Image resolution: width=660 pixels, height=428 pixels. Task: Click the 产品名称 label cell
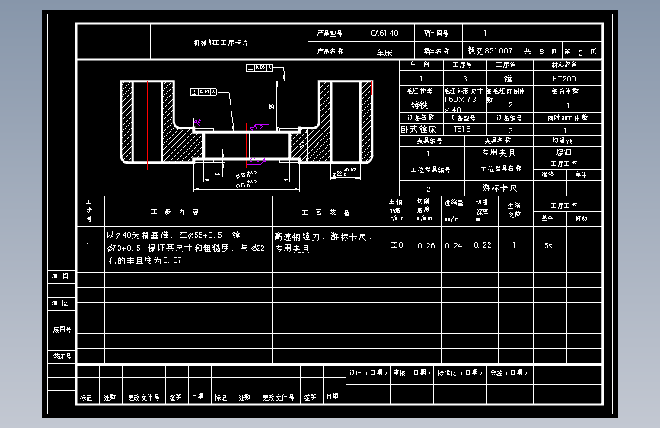tap(330, 51)
